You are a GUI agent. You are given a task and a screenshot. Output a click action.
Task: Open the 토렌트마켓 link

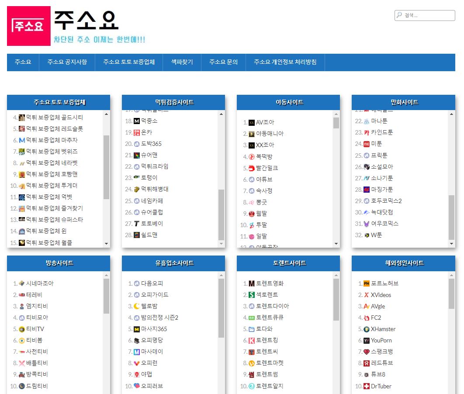[270, 363]
